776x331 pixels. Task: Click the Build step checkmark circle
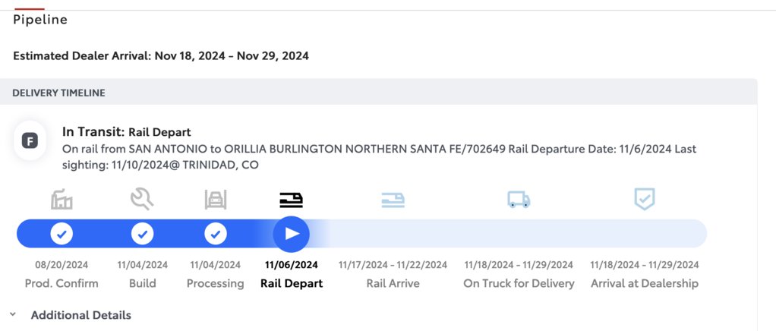[142, 234]
